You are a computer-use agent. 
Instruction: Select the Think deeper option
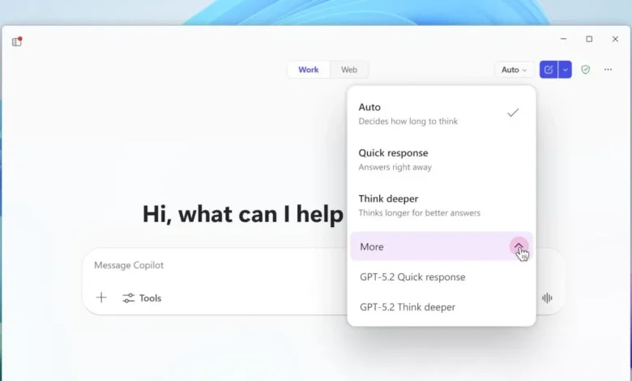pos(442,205)
